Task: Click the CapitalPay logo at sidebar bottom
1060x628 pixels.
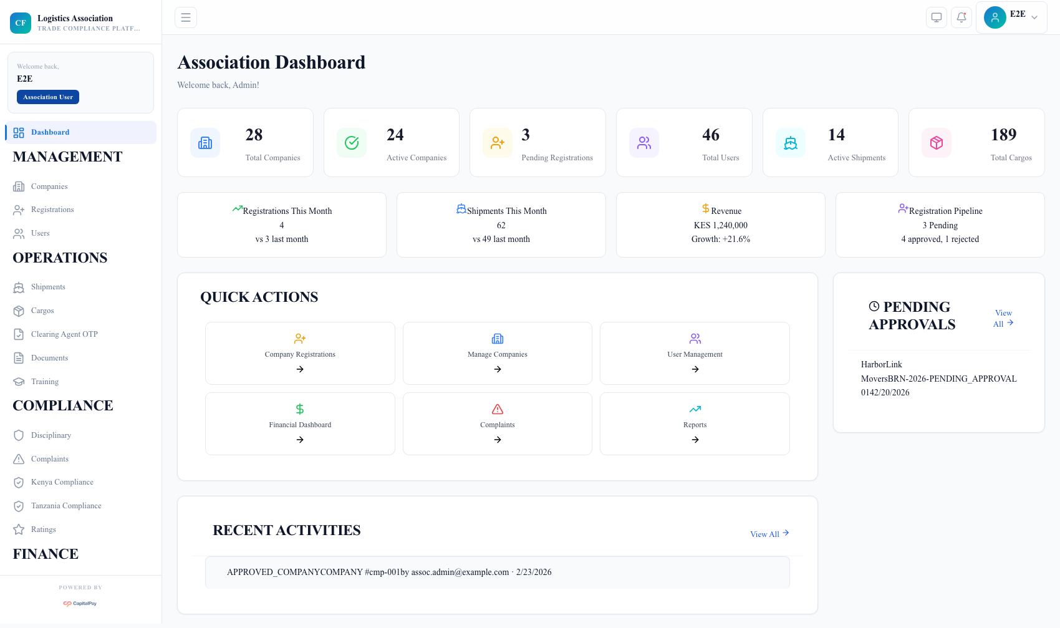Action: (80, 603)
